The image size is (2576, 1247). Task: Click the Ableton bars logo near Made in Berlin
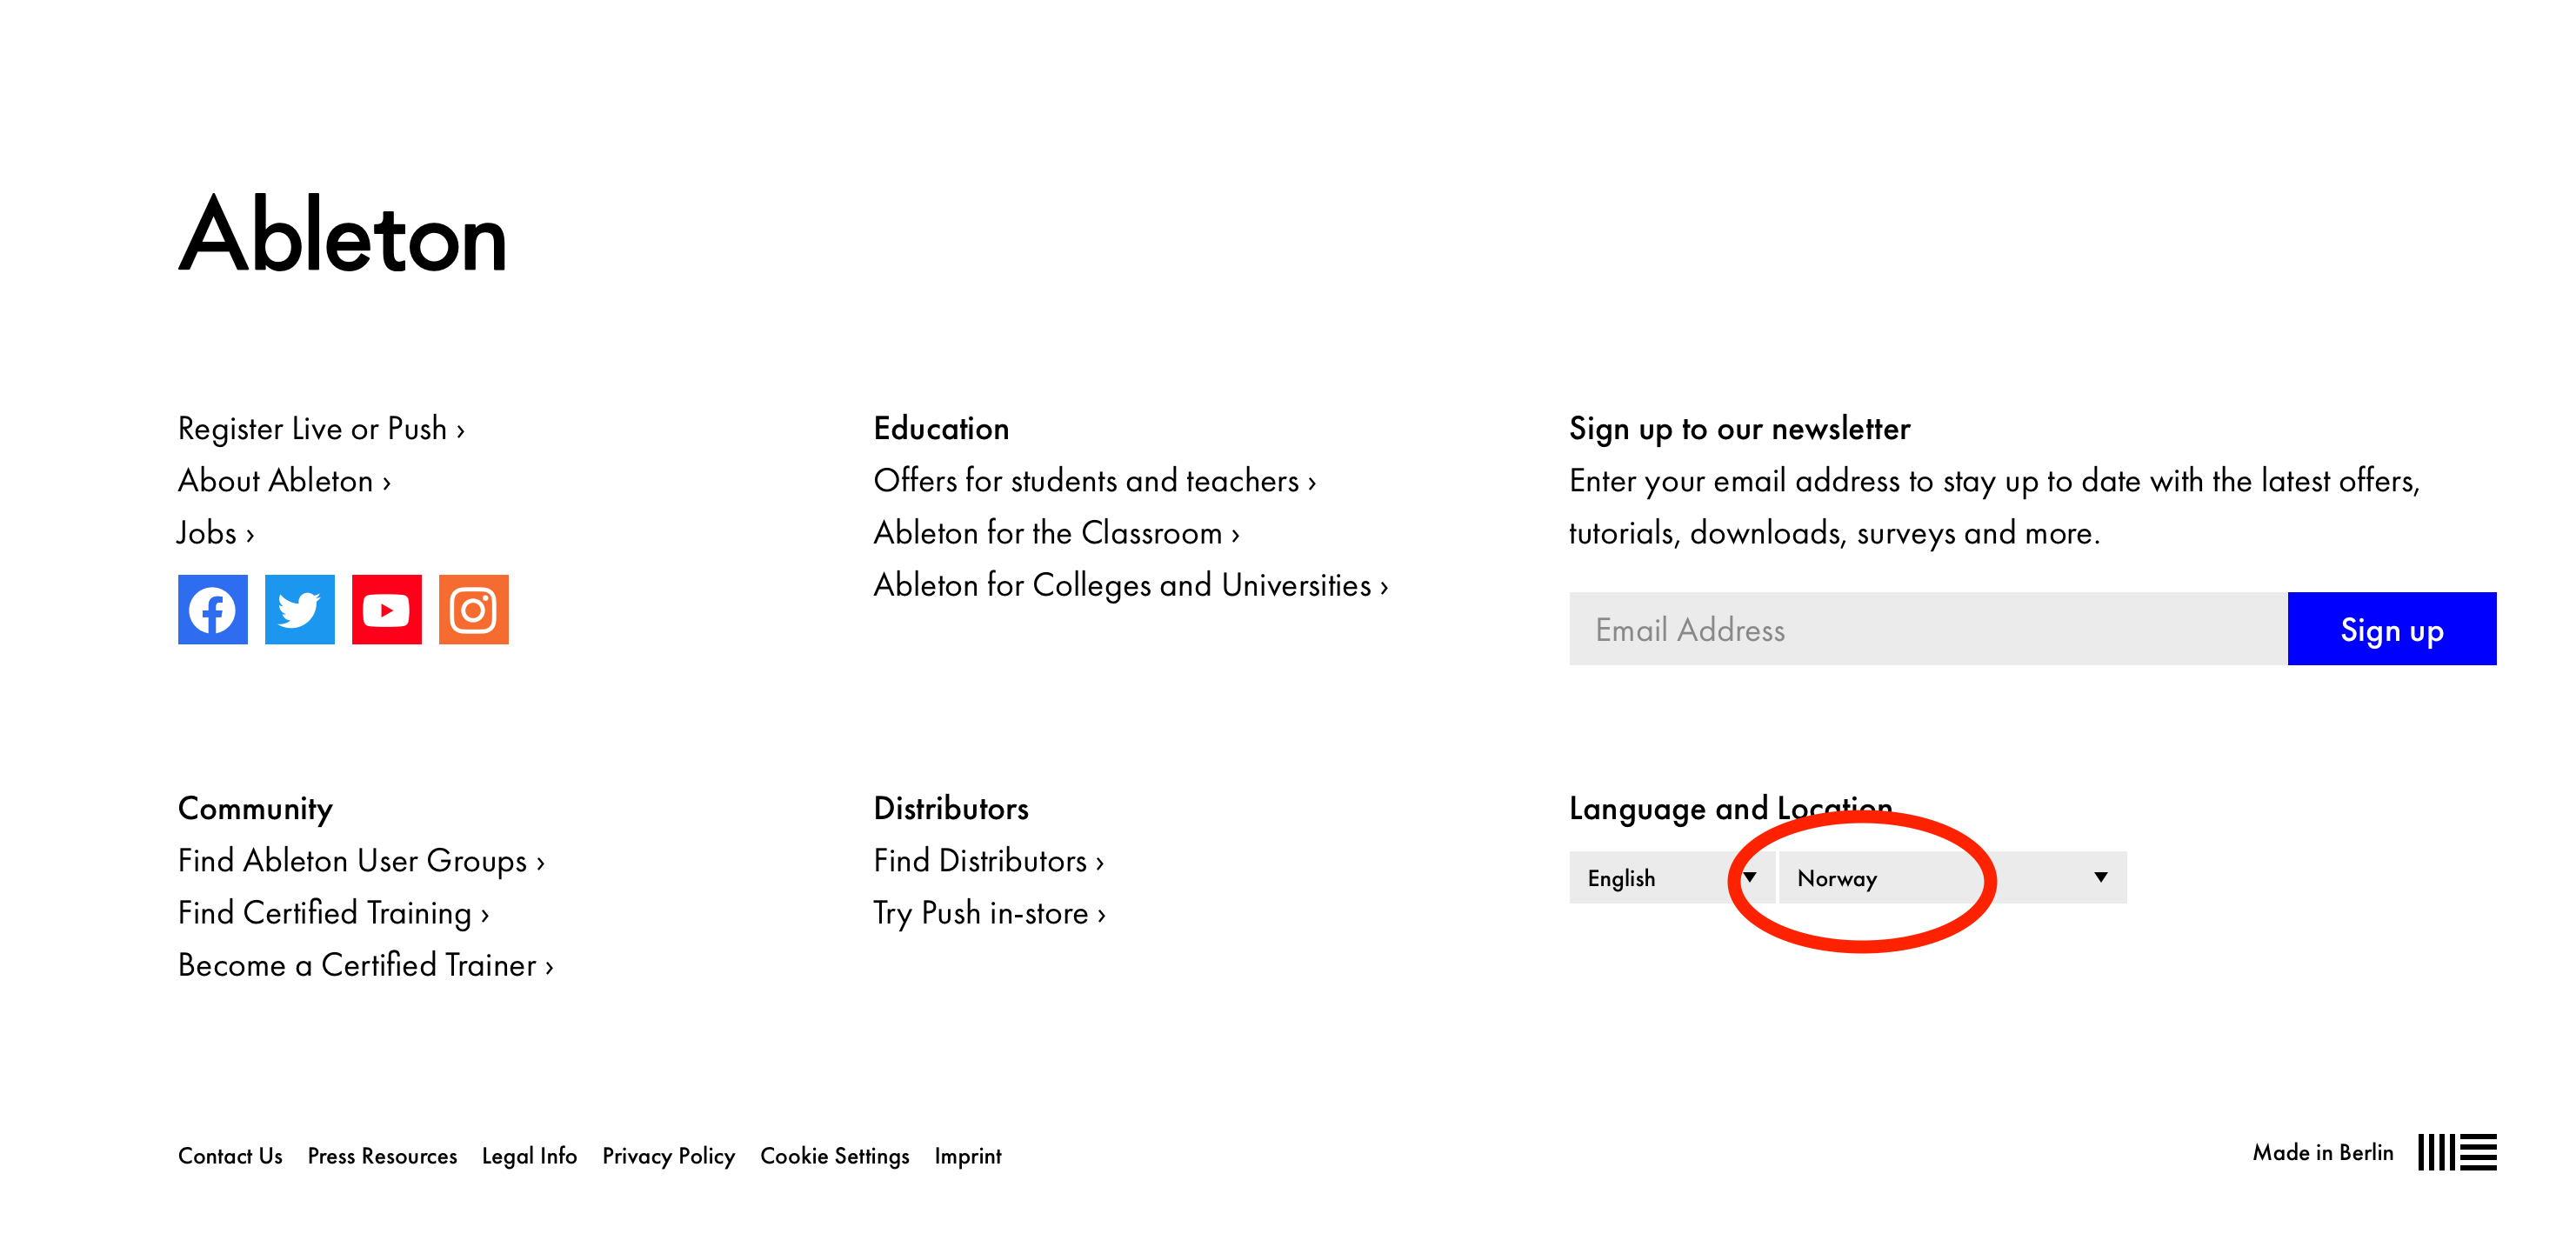point(2457,1152)
